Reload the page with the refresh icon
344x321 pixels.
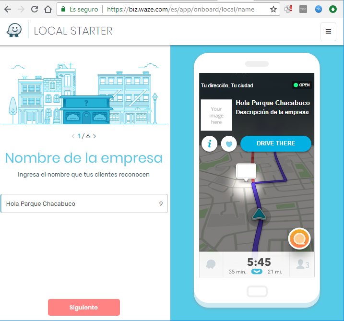pos(35,9)
